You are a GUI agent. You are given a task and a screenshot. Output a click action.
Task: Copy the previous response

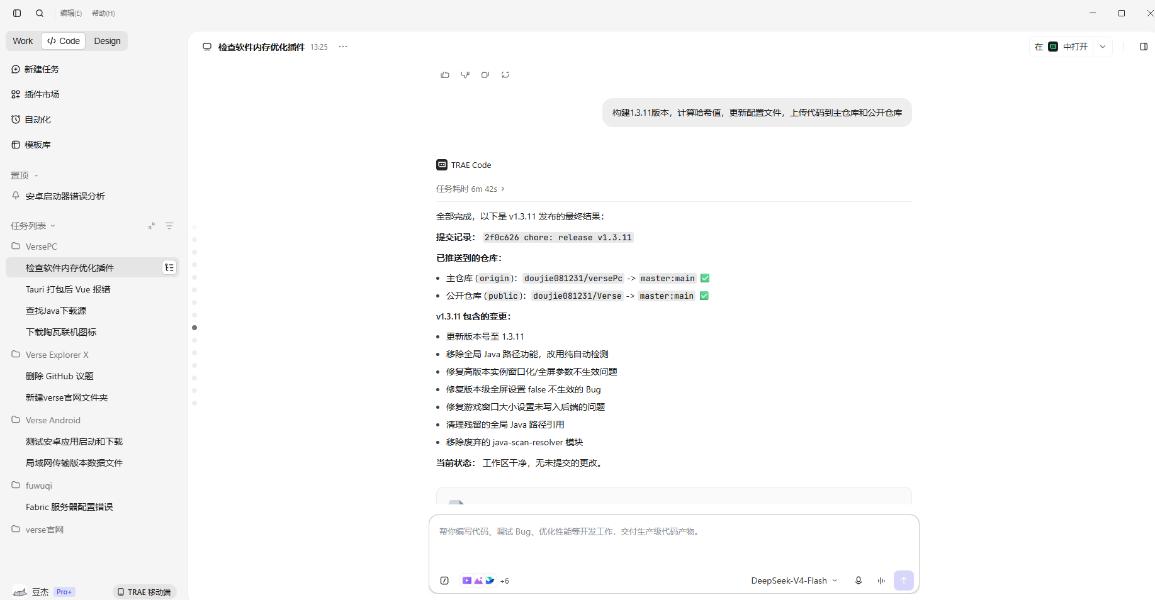(485, 75)
